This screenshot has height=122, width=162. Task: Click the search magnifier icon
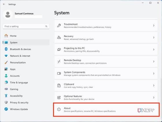click(x=46, y=26)
